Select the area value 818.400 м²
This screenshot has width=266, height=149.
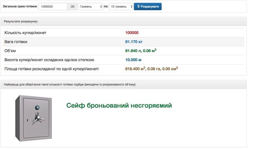pyautogui.click(x=135, y=69)
